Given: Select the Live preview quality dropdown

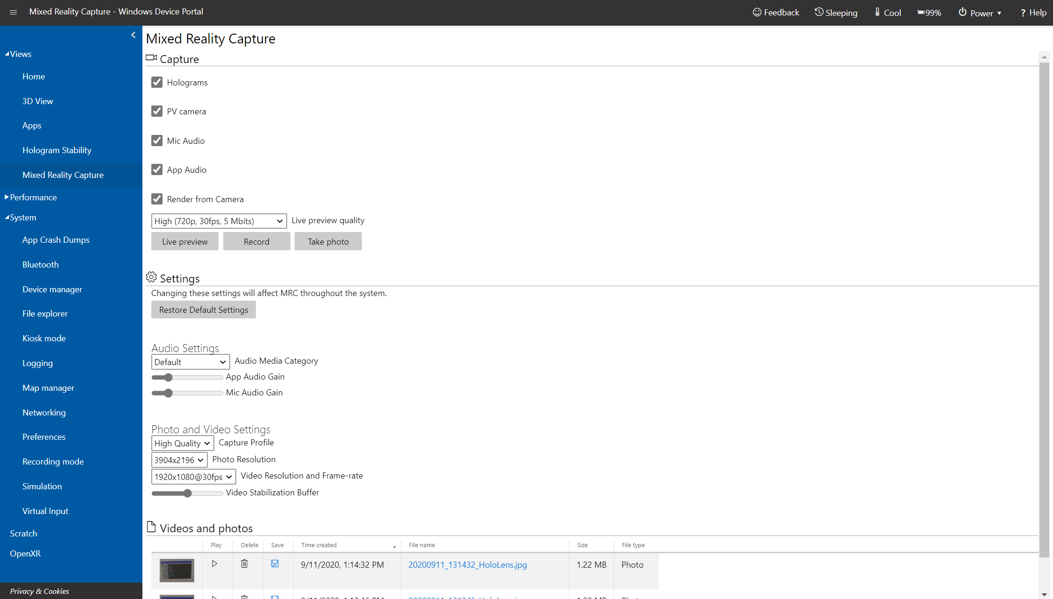Looking at the screenshot, I should click(219, 221).
